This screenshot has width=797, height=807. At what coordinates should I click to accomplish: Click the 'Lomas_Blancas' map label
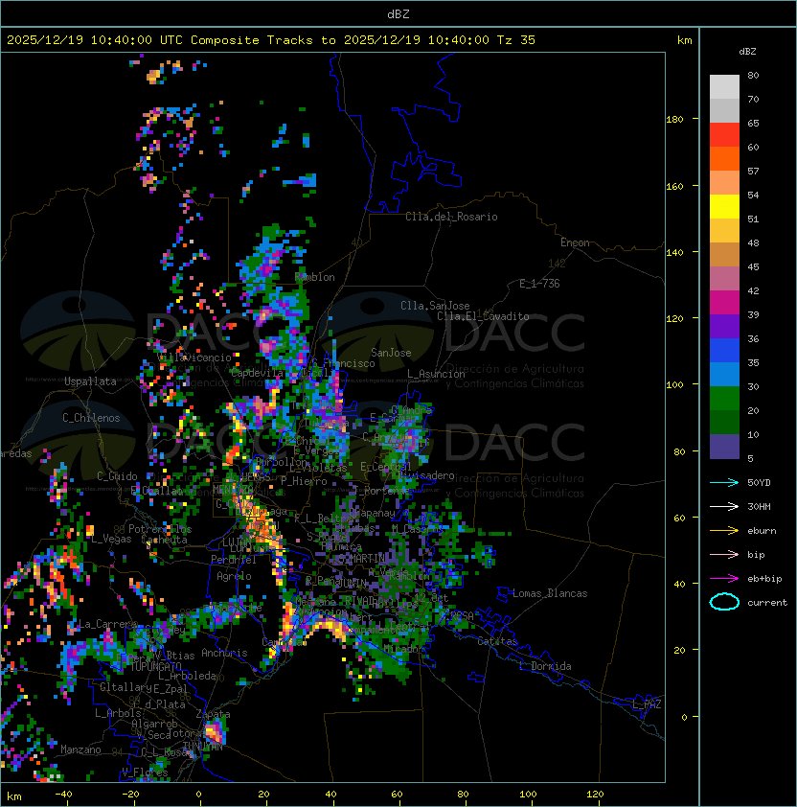pos(550,593)
